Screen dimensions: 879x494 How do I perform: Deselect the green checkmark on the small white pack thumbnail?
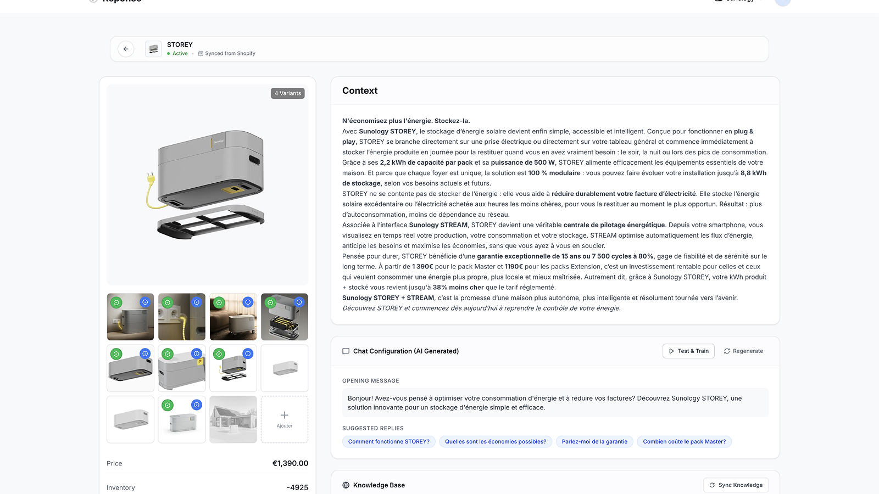pyautogui.click(x=168, y=404)
